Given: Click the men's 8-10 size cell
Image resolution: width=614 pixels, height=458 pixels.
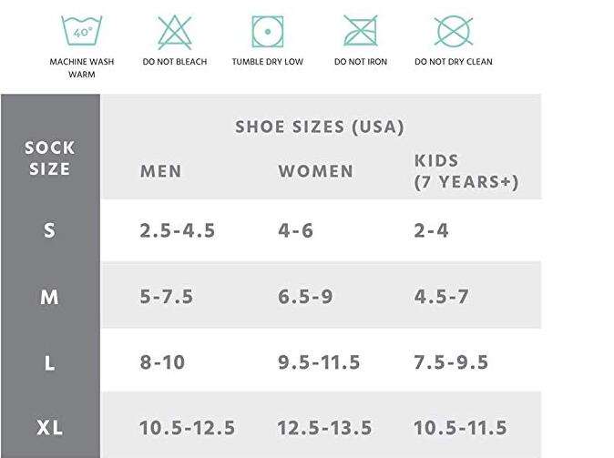Looking at the screenshot, I should click(x=162, y=362).
